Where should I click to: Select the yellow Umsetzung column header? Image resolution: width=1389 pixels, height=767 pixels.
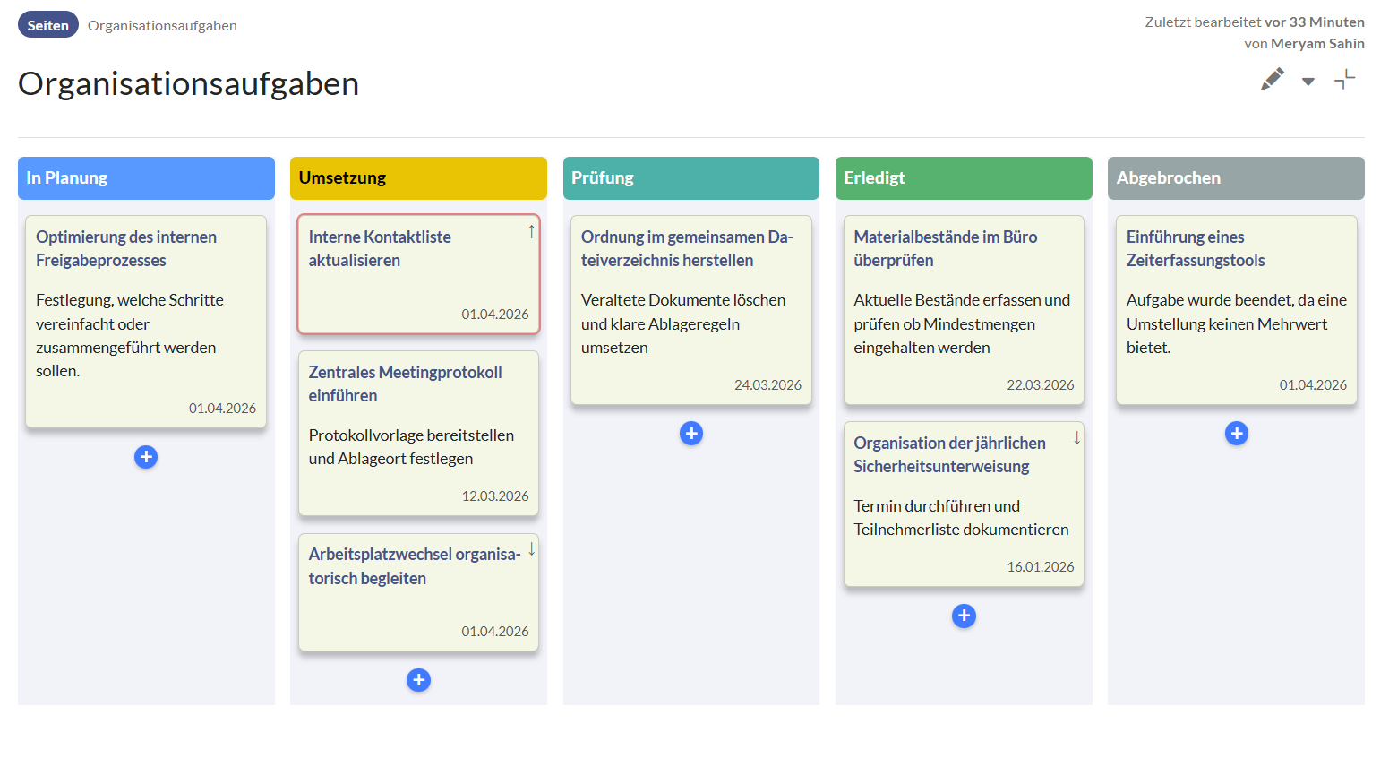point(418,178)
